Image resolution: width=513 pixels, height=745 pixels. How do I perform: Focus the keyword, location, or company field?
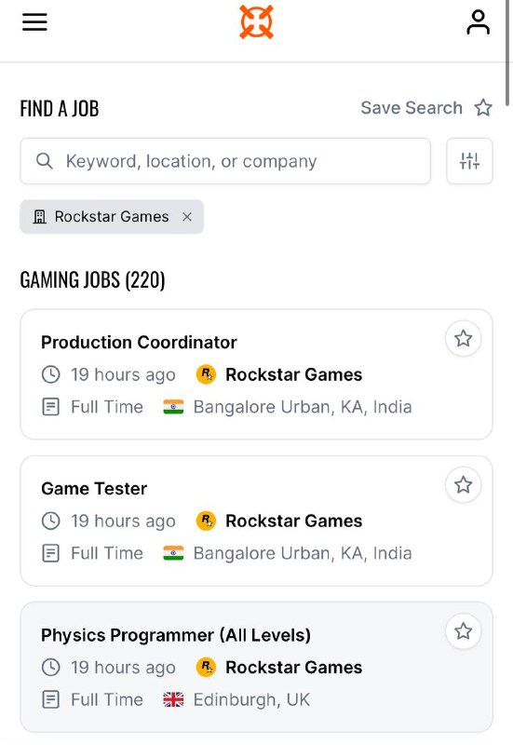pyautogui.click(x=225, y=161)
